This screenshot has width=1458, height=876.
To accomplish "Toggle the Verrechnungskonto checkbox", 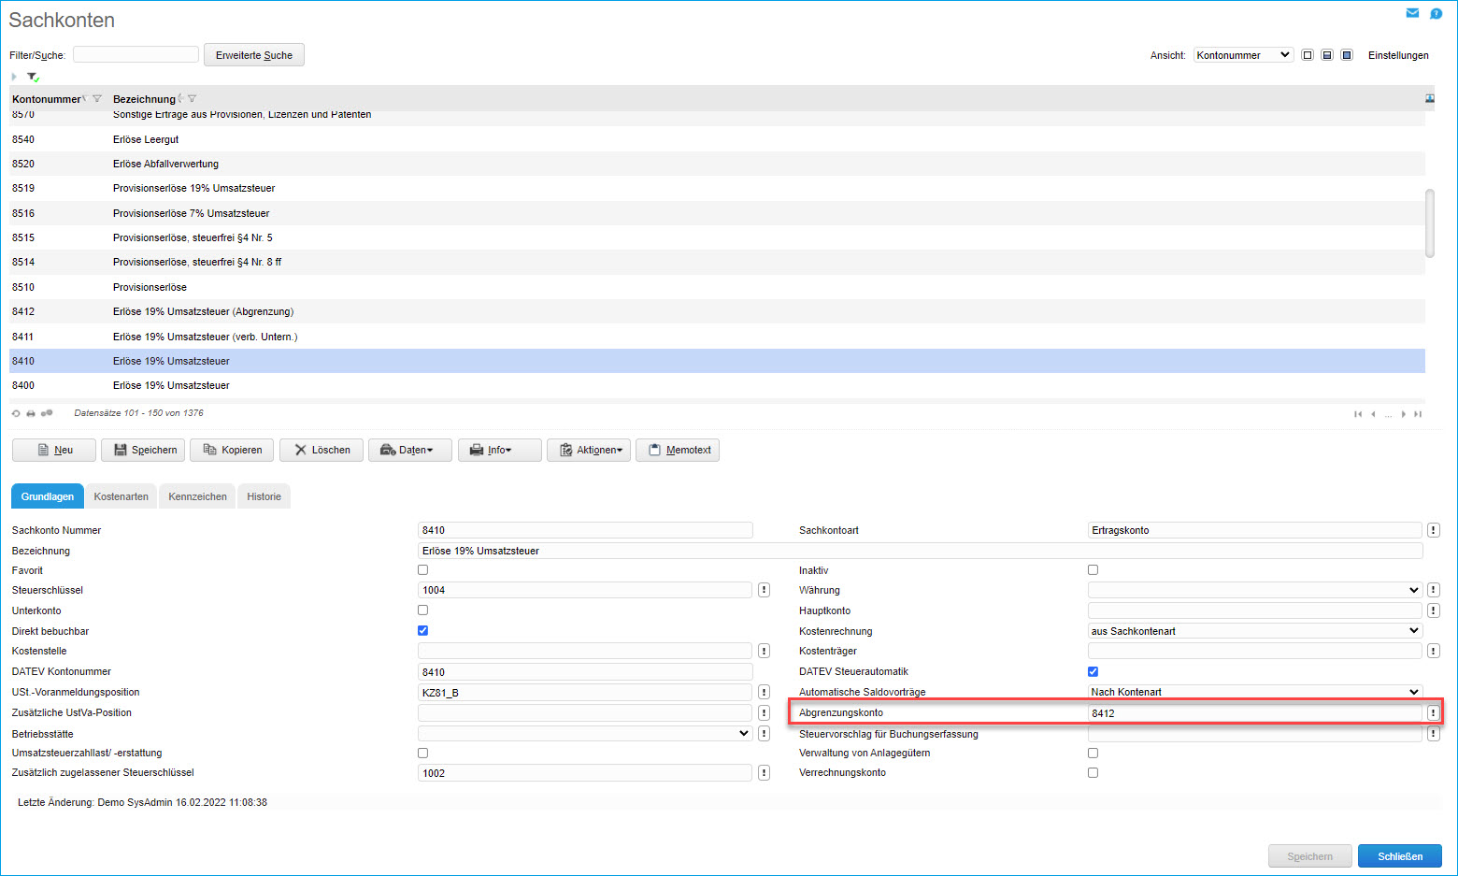I will tap(1093, 772).
